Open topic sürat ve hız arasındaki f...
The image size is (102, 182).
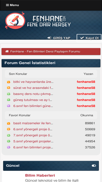coord(33,88)
